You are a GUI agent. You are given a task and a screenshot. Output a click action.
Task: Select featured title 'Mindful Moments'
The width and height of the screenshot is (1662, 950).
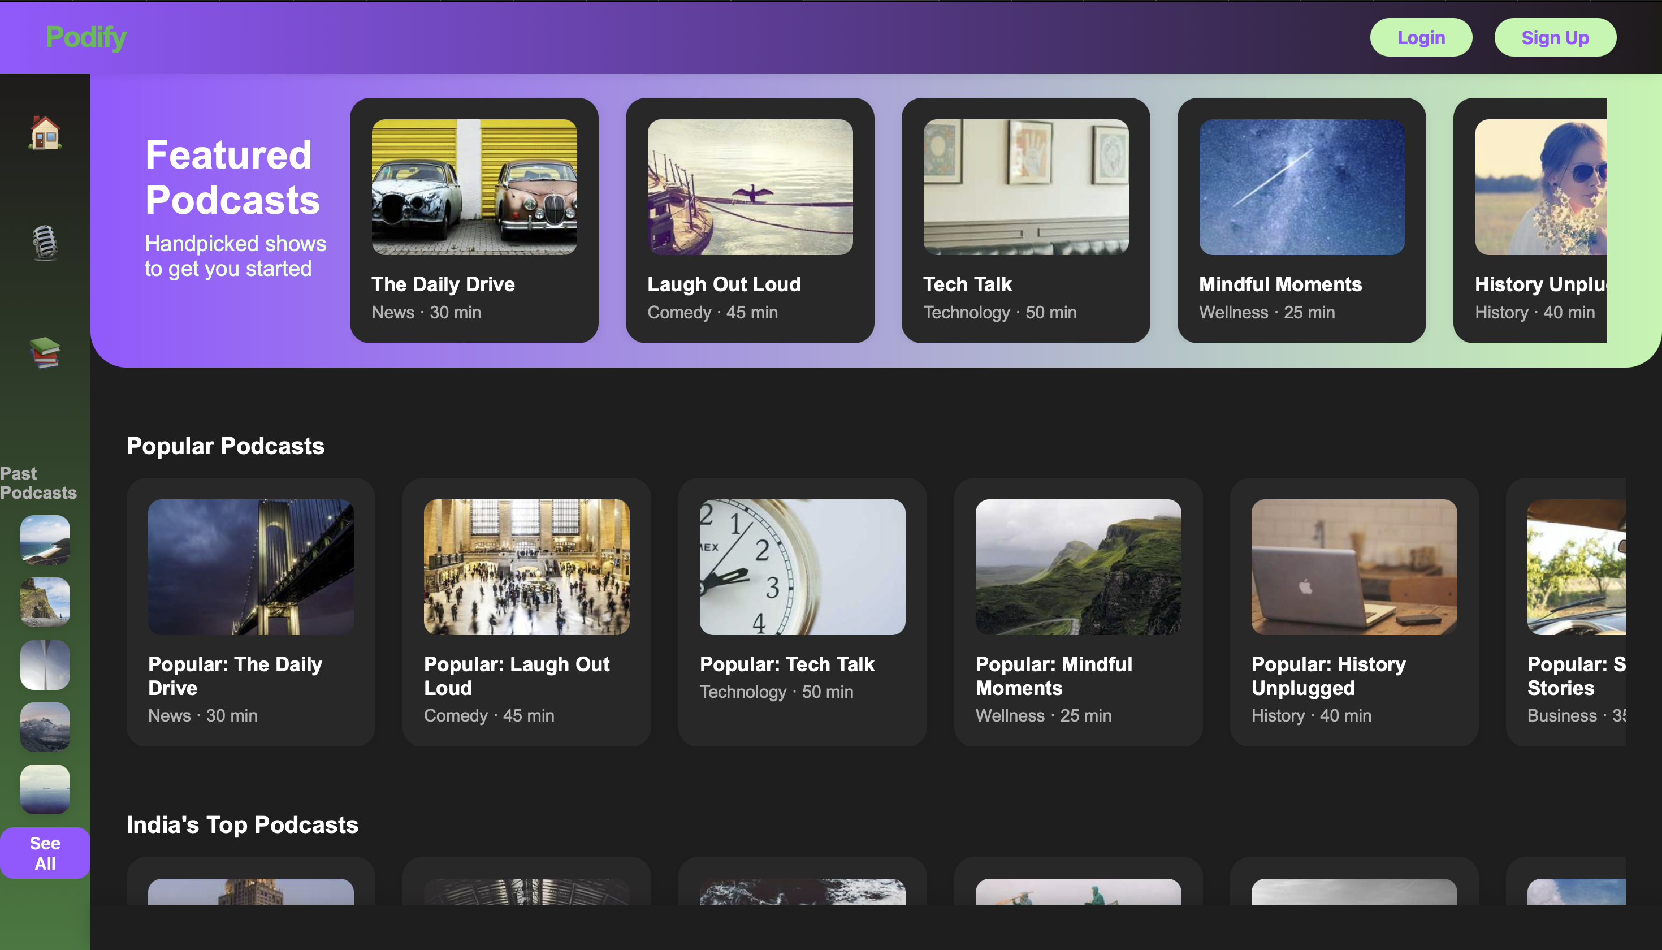pos(1280,284)
